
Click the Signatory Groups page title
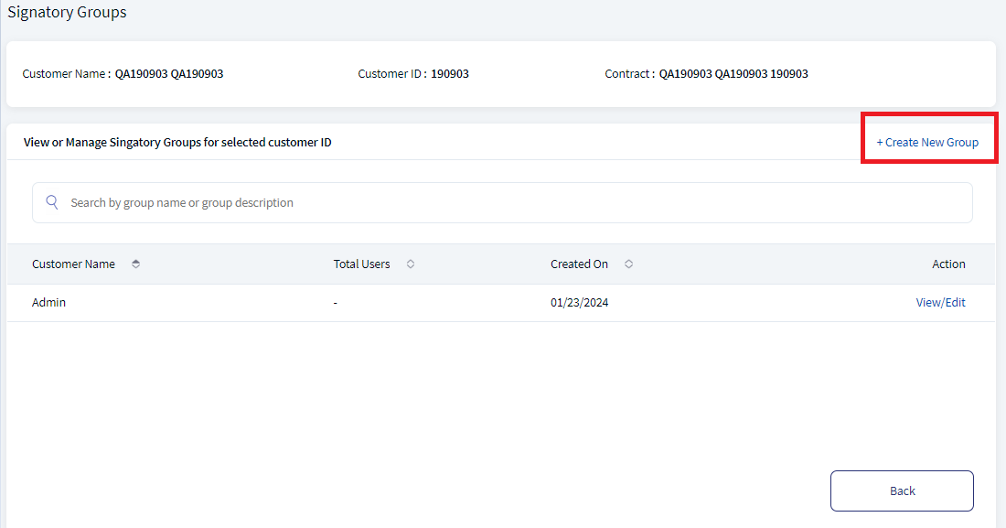(x=67, y=12)
